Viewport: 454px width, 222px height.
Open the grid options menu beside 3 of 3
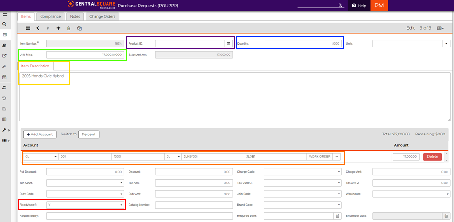click(440, 28)
